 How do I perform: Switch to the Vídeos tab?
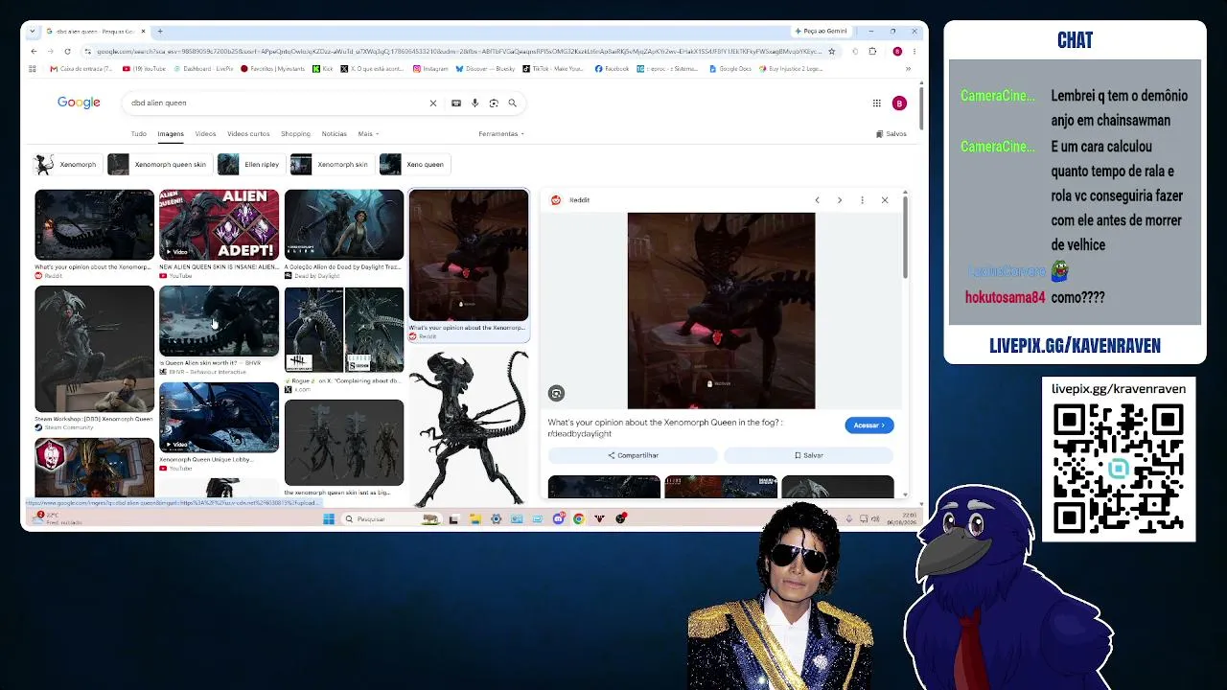(205, 134)
